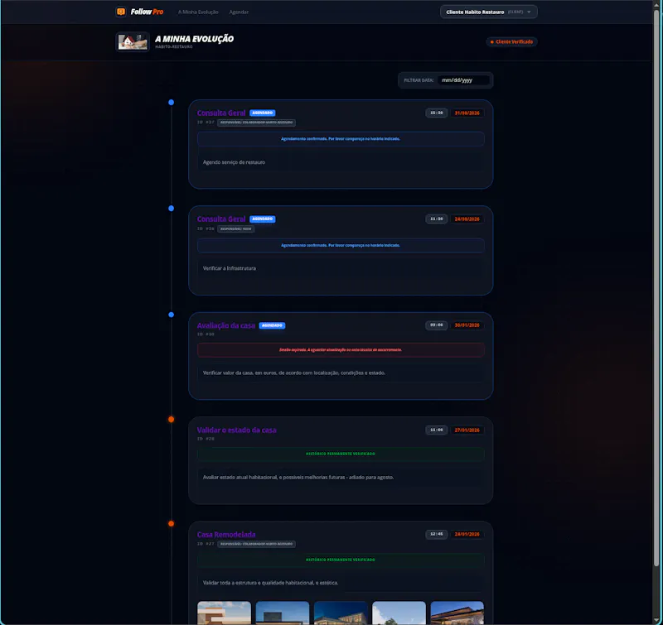Click the 31/08/2026 date label
The height and width of the screenshot is (625, 663).
[x=467, y=113]
